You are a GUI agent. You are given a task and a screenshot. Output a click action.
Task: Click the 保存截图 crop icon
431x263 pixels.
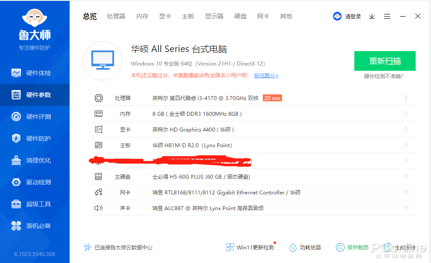click(340, 247)
